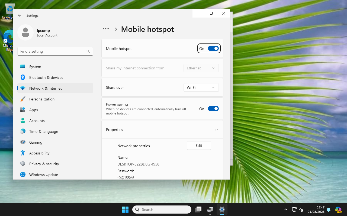
Task: Select the Apps icon in the sidebar
Action: tap(23, 110)
